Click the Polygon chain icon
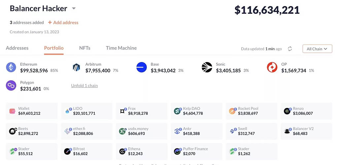 click(11, 85)
